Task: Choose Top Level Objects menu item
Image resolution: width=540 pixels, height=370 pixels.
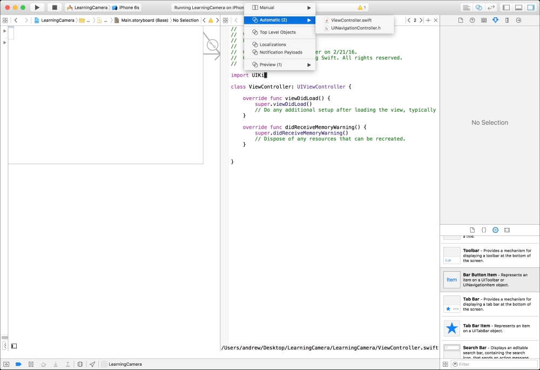Action: (x=277, y=32)
